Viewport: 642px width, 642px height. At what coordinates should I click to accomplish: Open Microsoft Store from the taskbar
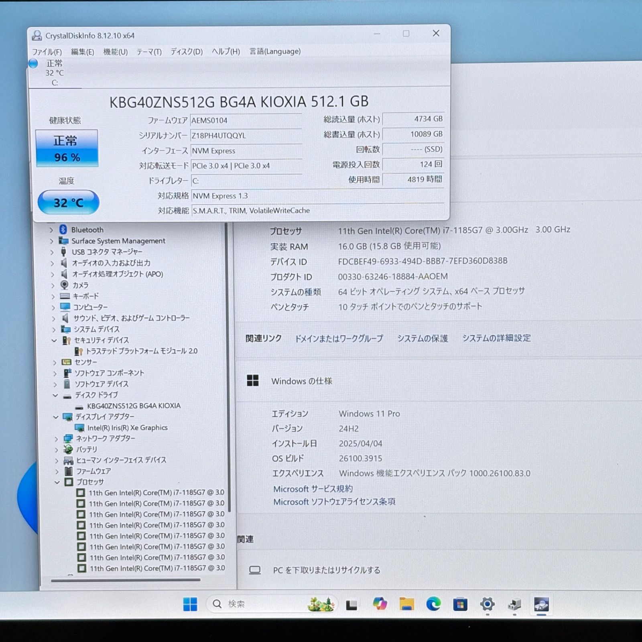pyautogui.click(x=460, y=604)
